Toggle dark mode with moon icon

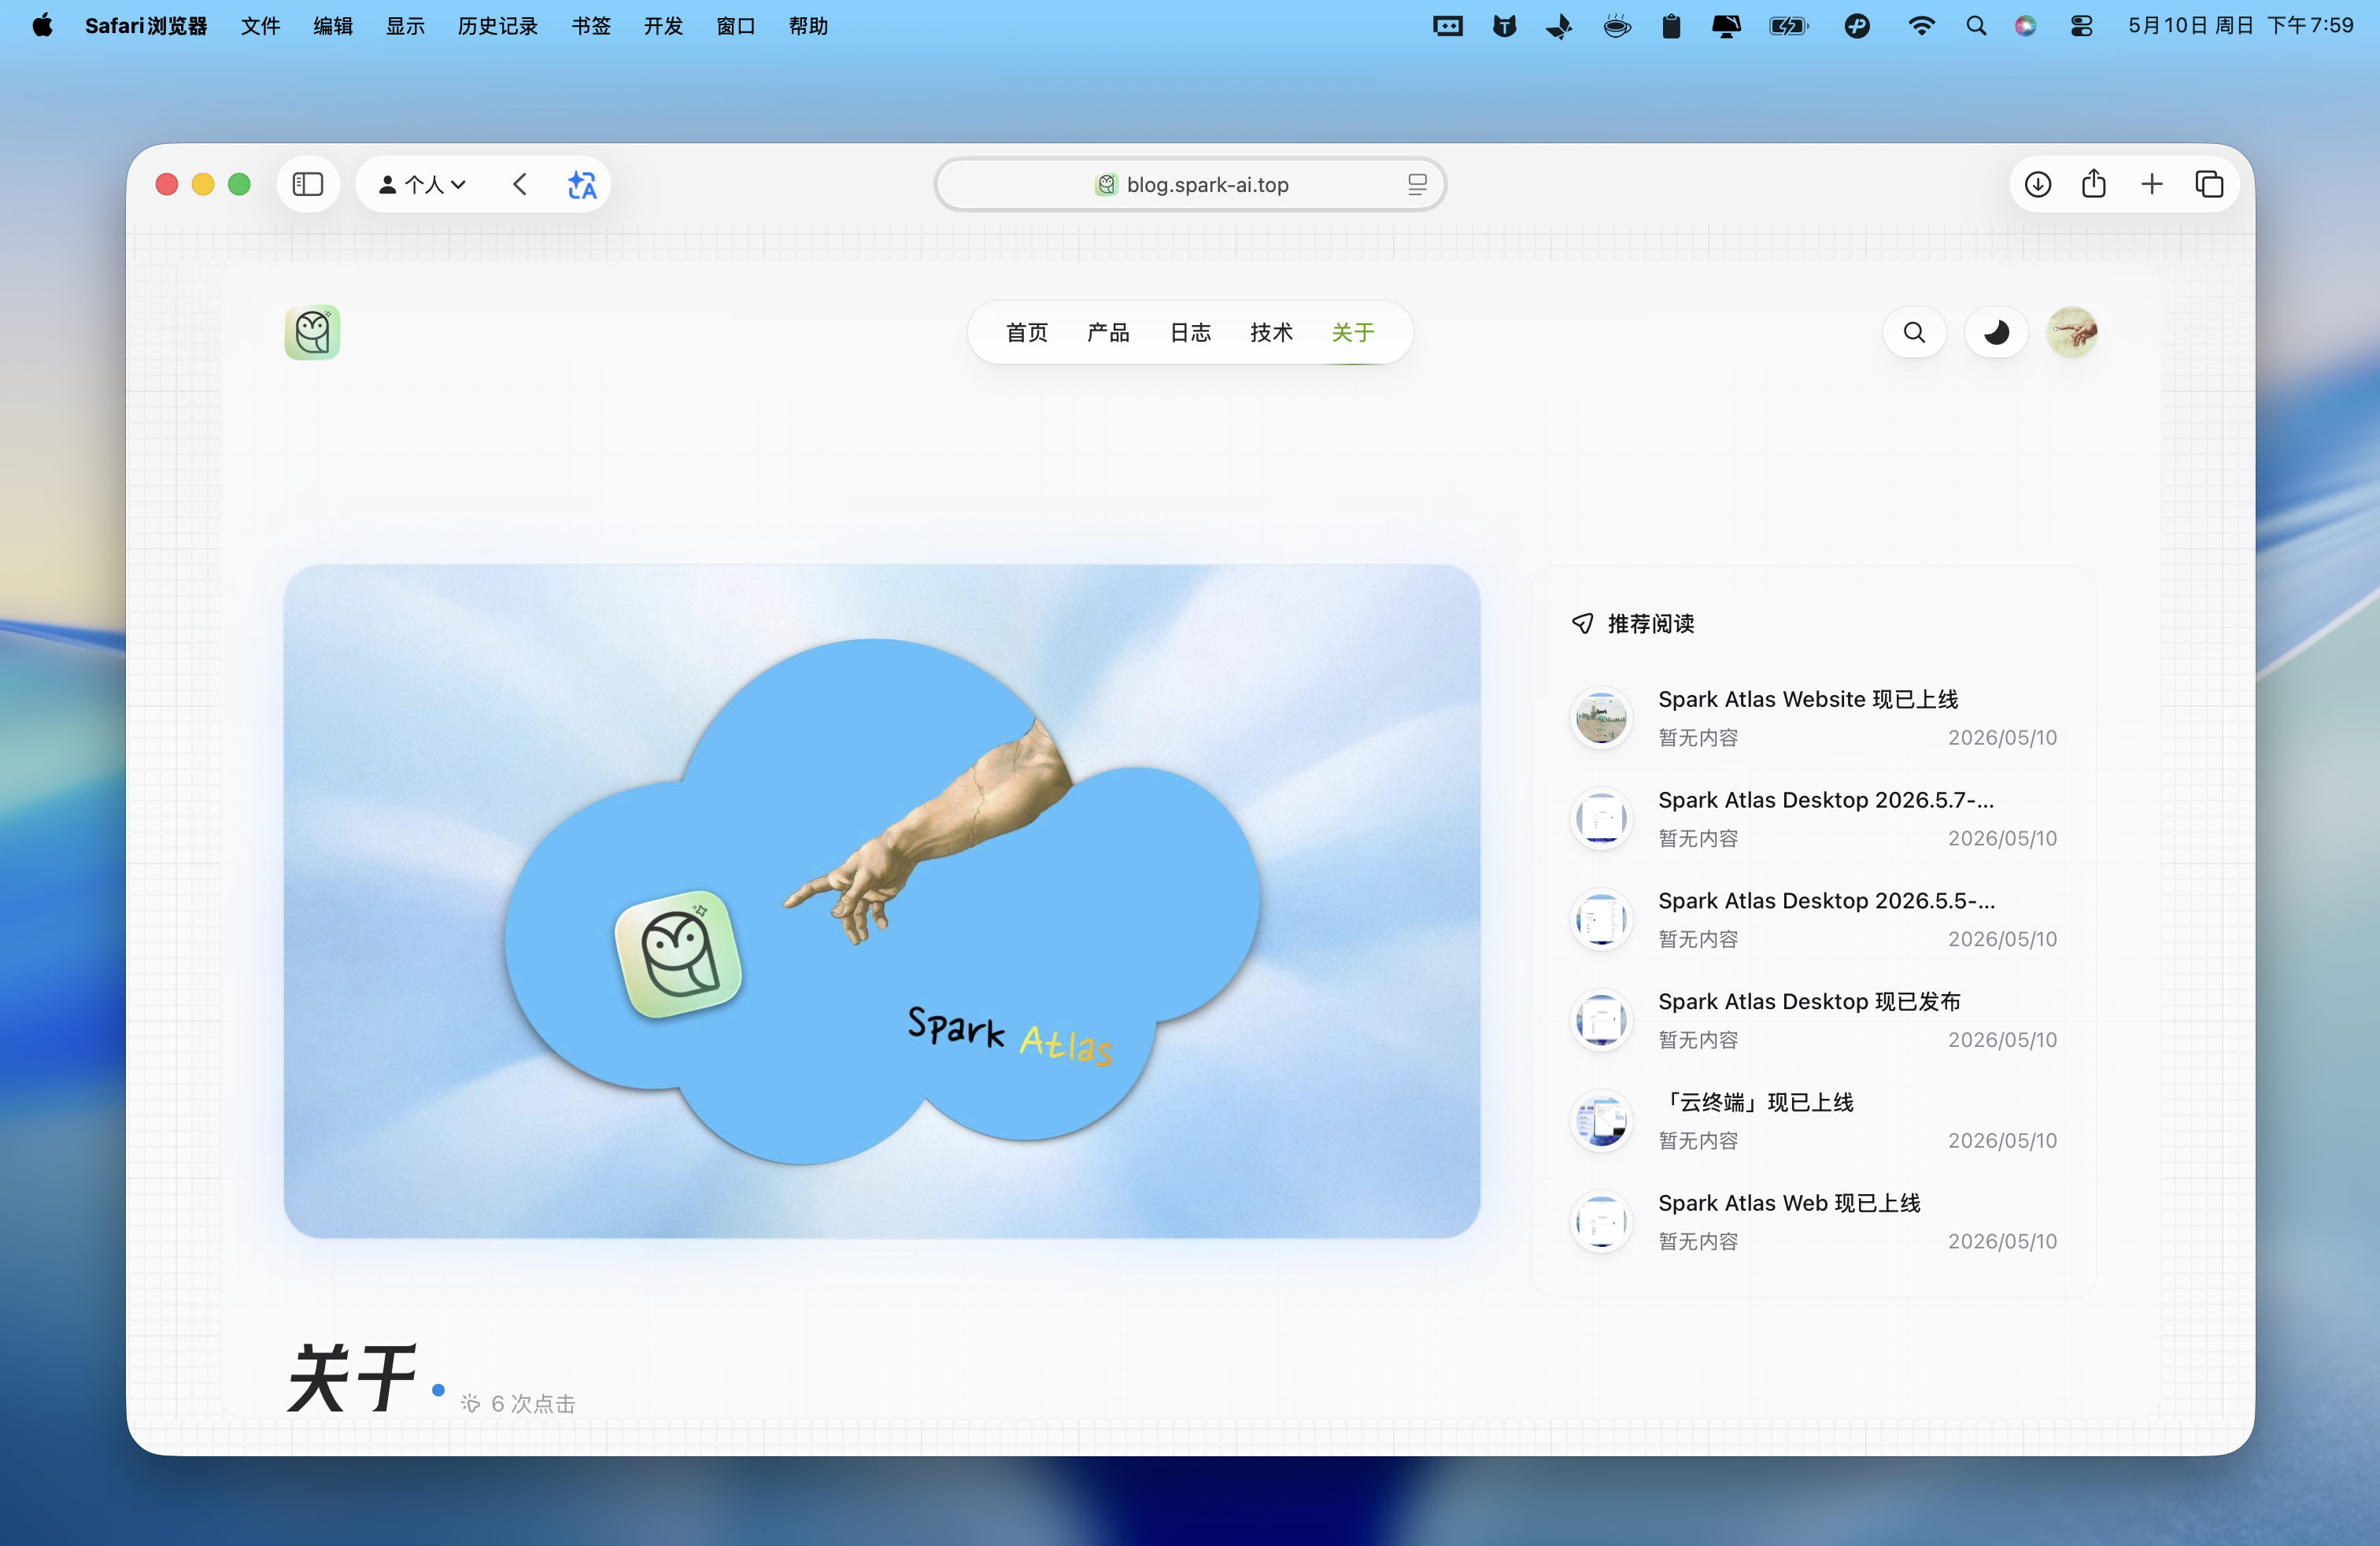(x=1996, y=332)
